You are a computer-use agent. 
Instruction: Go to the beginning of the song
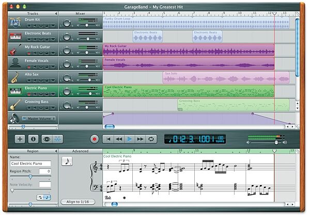pos(108,139)
